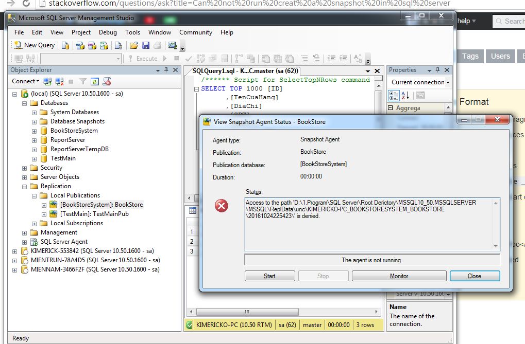Click the Comment out lines icon

point(304,59)
